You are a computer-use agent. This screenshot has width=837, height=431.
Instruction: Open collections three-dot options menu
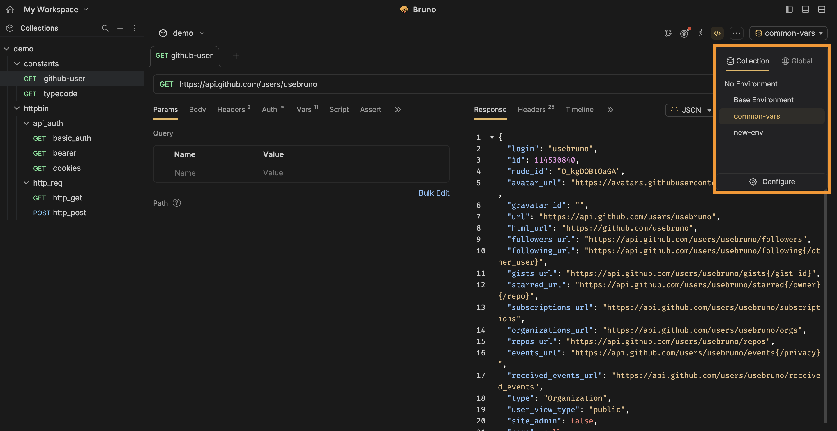point(135,28)
